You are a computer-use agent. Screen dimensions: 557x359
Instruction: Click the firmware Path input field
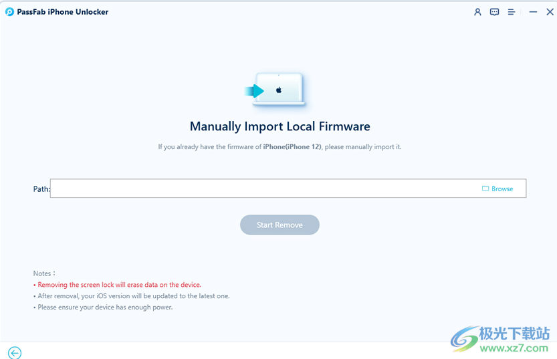point(288,189)
